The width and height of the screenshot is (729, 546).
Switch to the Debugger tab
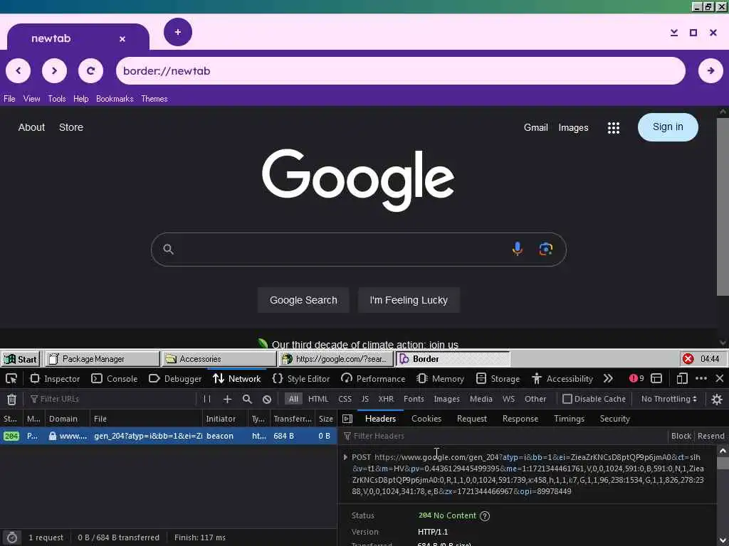click(175, 379)
